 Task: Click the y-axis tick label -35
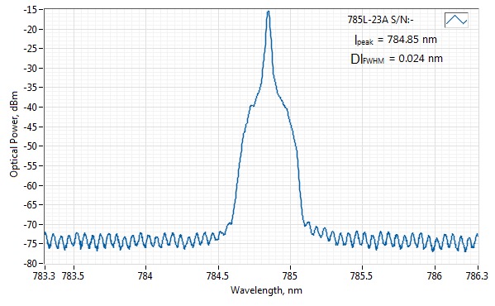pyautogui.click(x=30, y=88)
